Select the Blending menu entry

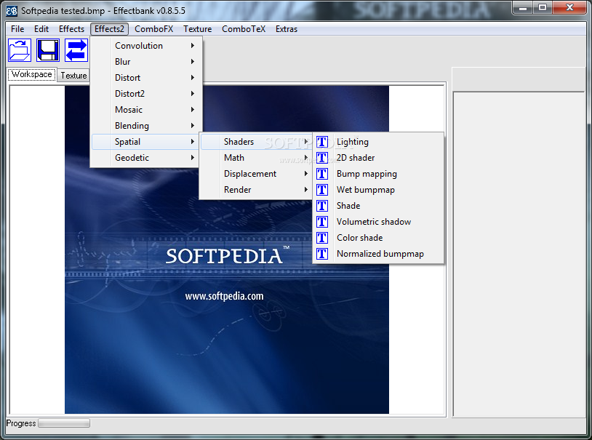(146, 125)
